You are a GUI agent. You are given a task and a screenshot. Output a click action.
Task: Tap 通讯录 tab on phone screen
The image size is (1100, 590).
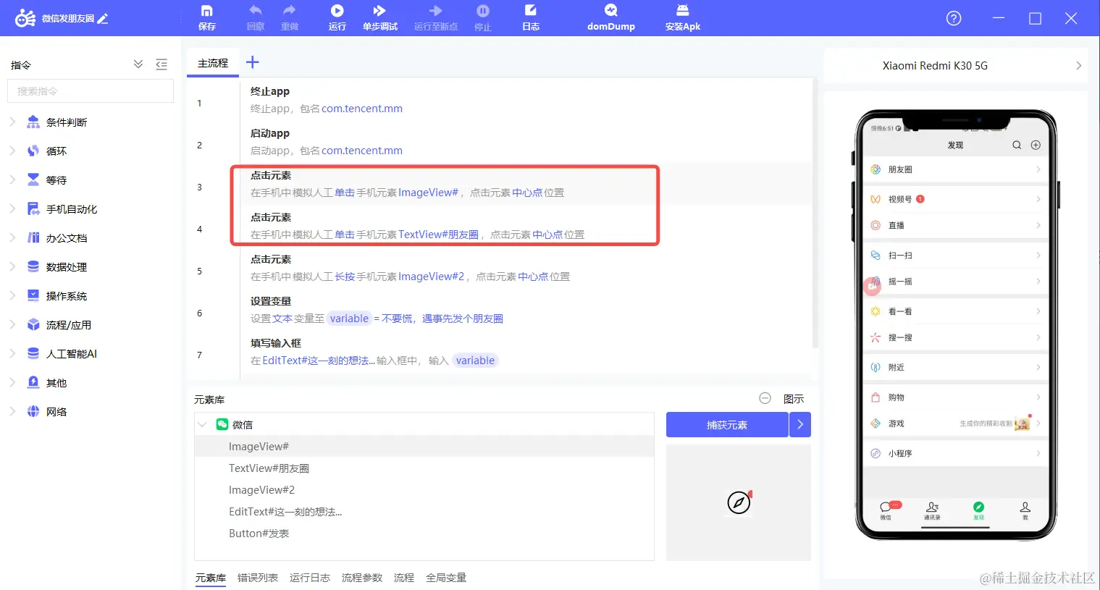click(x=932, y=510)
